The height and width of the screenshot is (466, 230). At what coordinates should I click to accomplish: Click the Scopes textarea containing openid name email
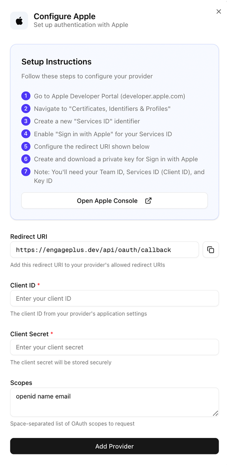coord(114,401)
